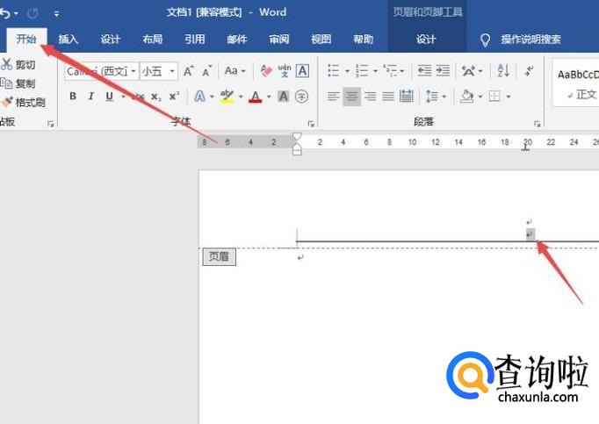The width and height of the screenshot is (599, 424).
Task: Open header/footer tools 设计 tab
Action: 426,39
